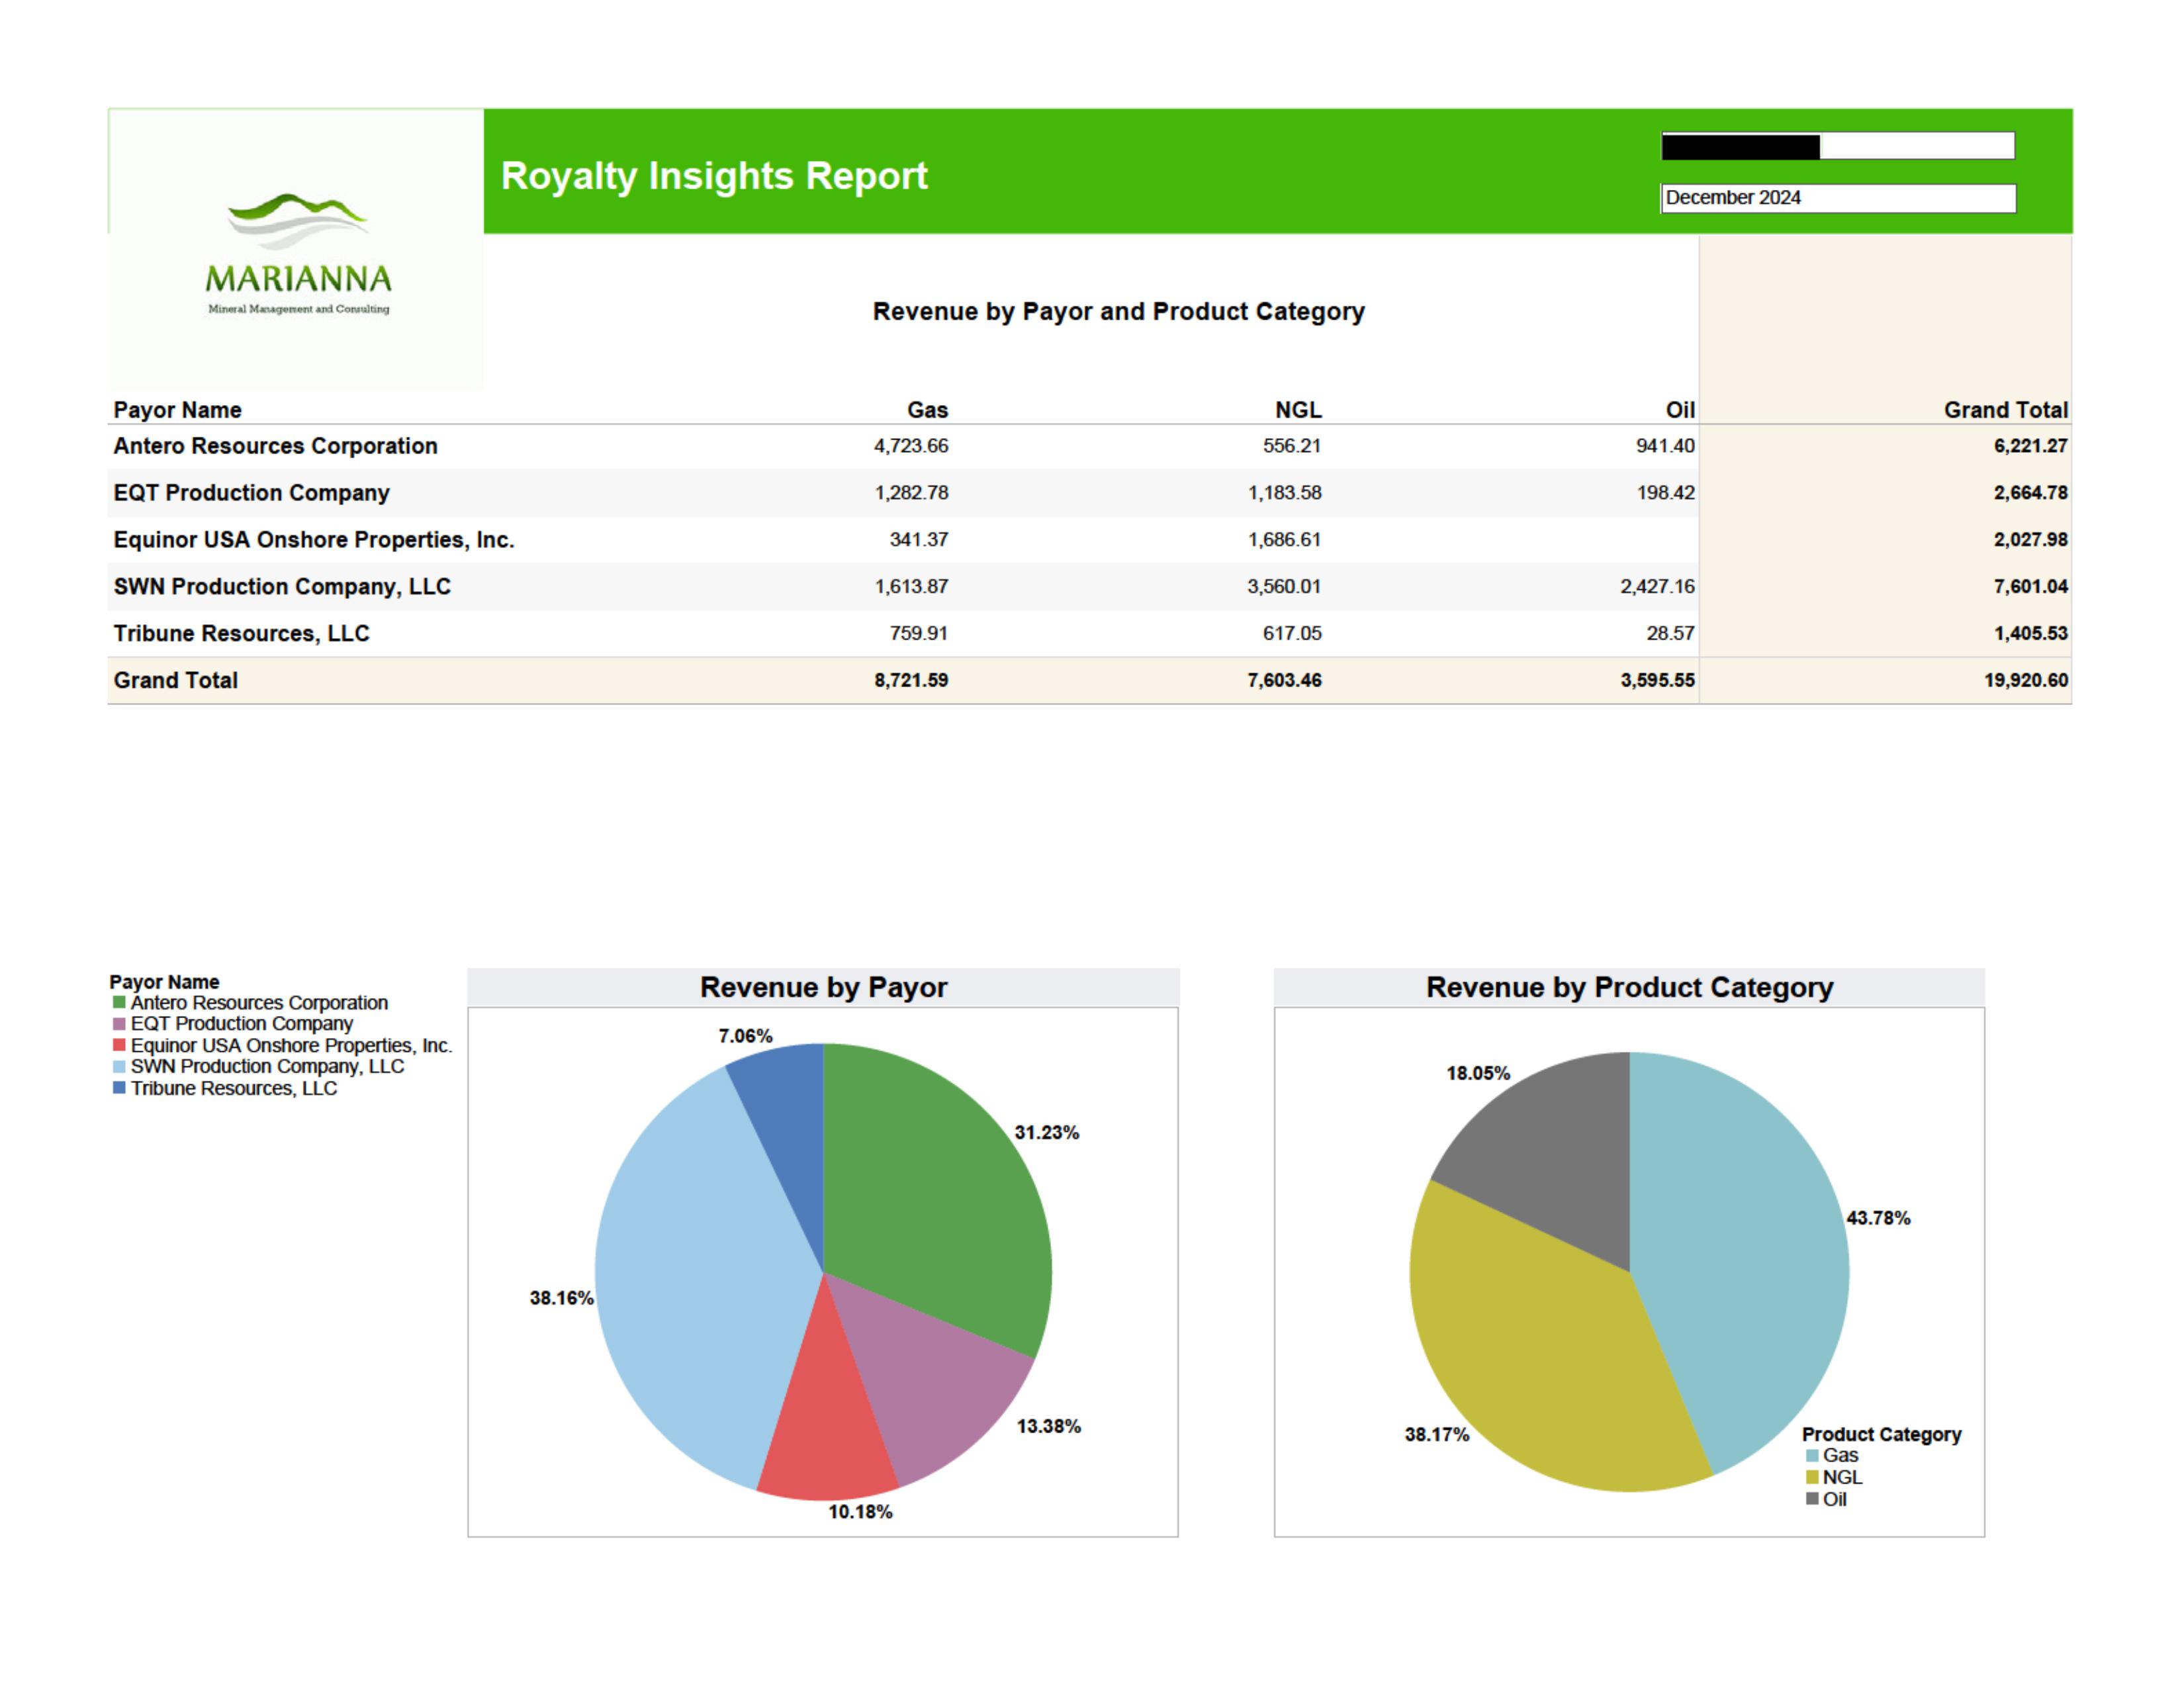Click the Payor Name legend heading
The height and width of the screenshot is (1688, 2184).
164,982
